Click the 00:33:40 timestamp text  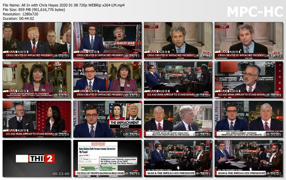[61, 174]
